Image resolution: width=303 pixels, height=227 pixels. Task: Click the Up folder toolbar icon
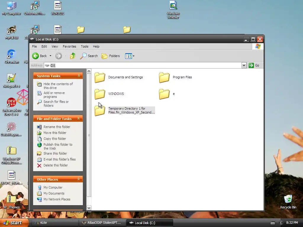[73, 56]
